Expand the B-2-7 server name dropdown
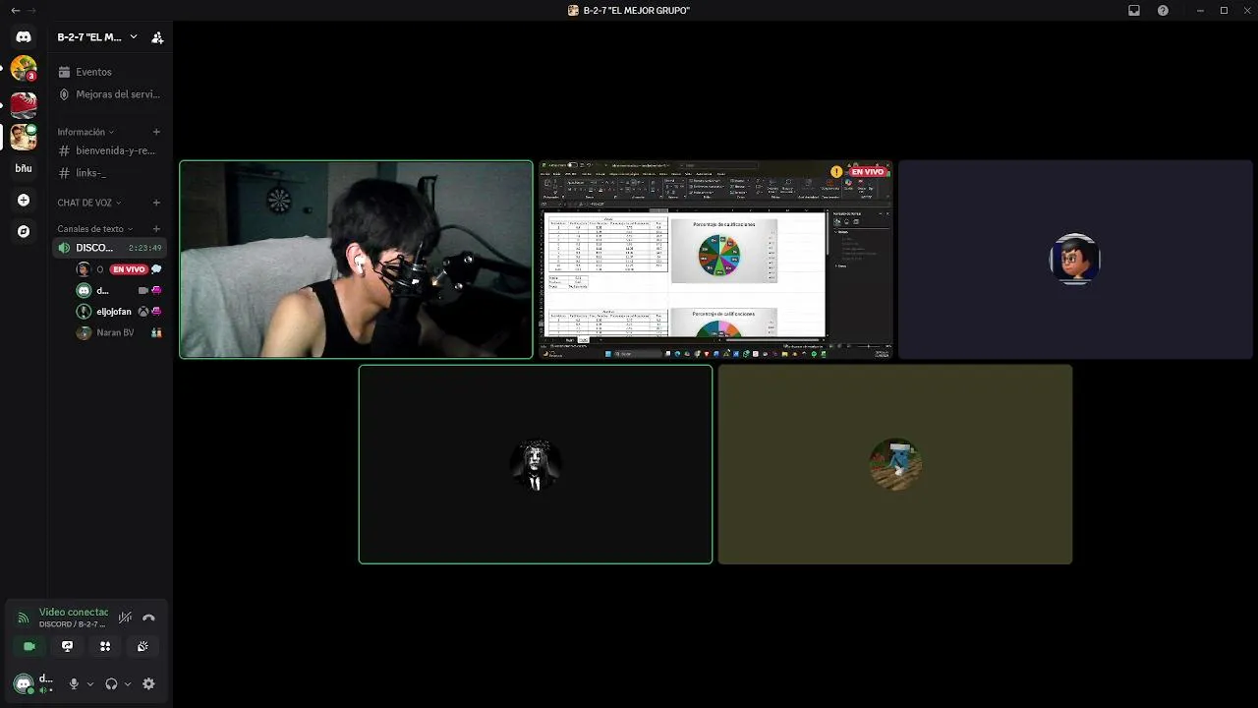1258x708 pixels. coord(134,37)
